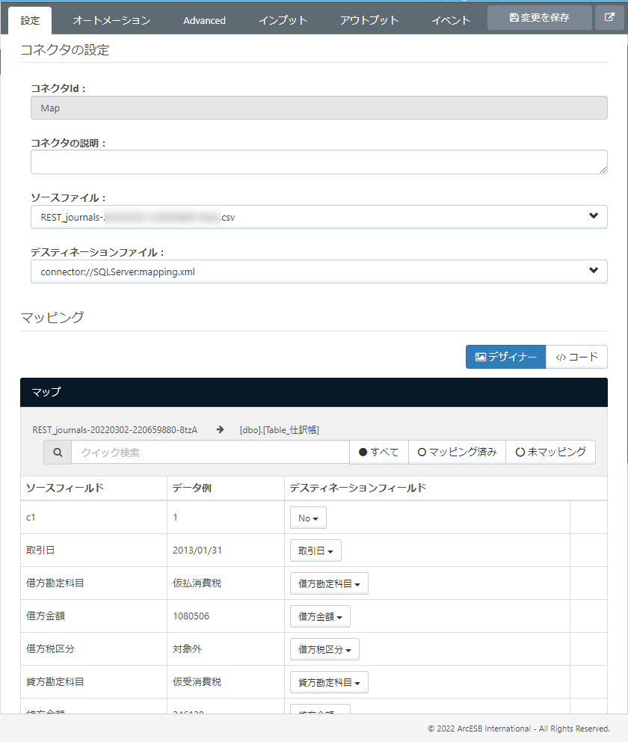Expand the 借方金額 destination field dropdown
628x742 pixels.
(x=320, y=616)
